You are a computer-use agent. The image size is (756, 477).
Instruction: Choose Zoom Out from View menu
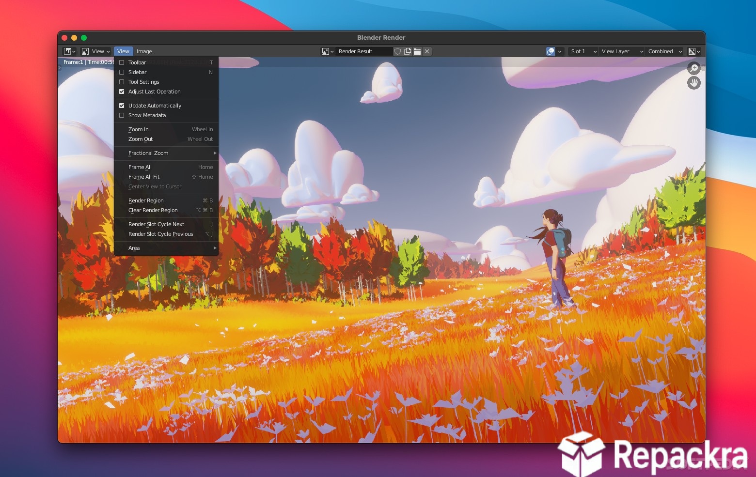click(166, 139)
